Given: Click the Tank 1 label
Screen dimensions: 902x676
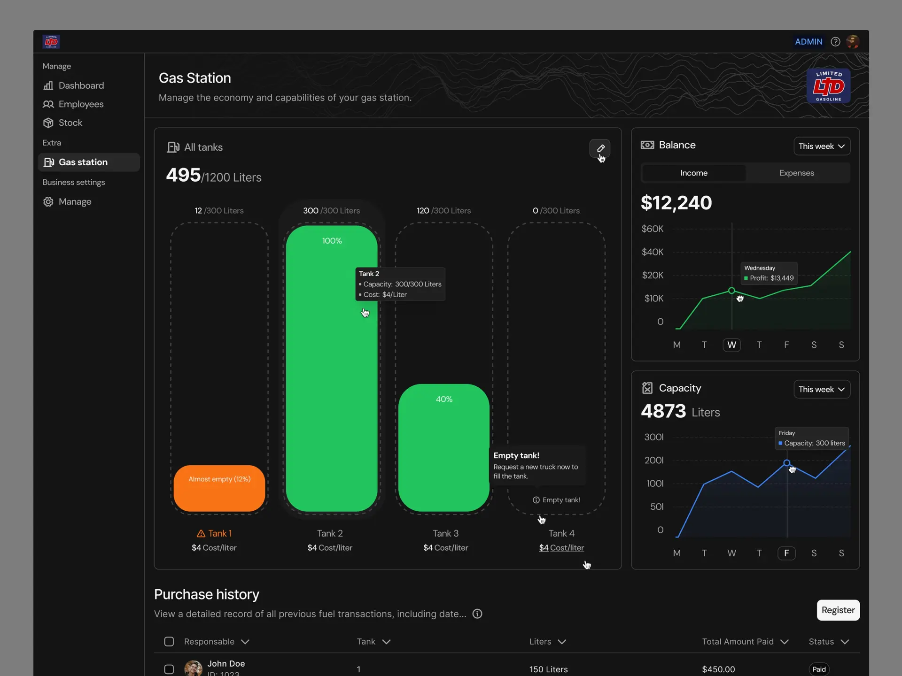Looking at the screenshot, I should pyautogui.click(x=220, y=534).
